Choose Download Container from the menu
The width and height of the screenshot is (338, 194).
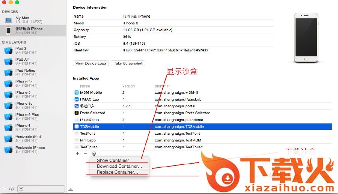(x=119, y=166)
